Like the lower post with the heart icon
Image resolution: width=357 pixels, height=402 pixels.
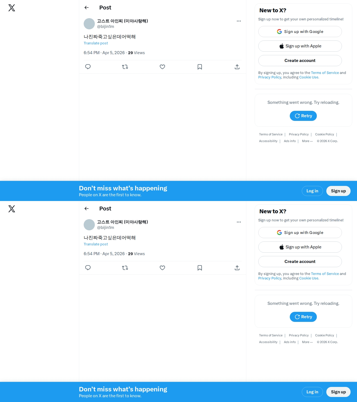click(x=162, y=268)
